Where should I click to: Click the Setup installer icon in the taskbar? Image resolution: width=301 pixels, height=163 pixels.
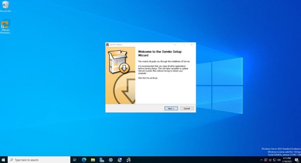click(x=129, y=160)
